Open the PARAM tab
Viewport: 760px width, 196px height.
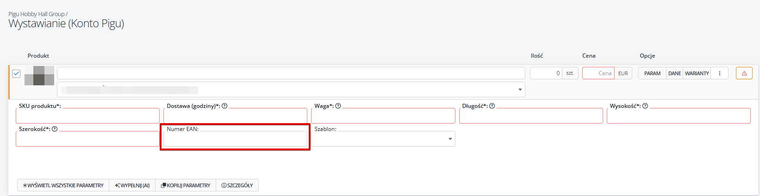click(652, 73)
